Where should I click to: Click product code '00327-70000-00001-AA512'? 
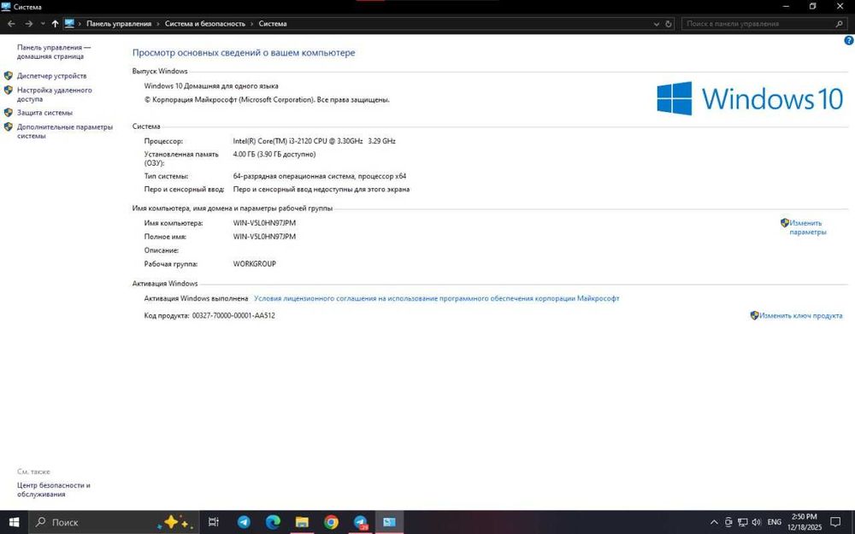tap(233, 315)
